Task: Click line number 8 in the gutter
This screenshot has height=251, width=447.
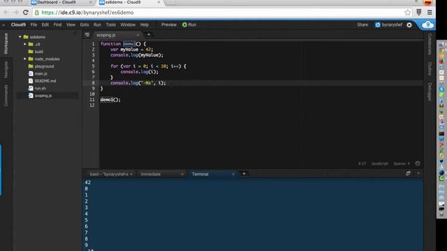Action: pos(93,83)
